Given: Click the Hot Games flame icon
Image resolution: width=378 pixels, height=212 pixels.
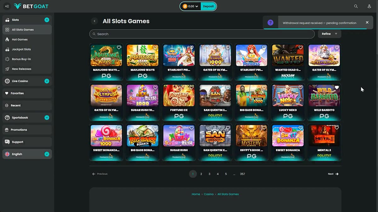Looking at the screenshot, I should point(7,40).
